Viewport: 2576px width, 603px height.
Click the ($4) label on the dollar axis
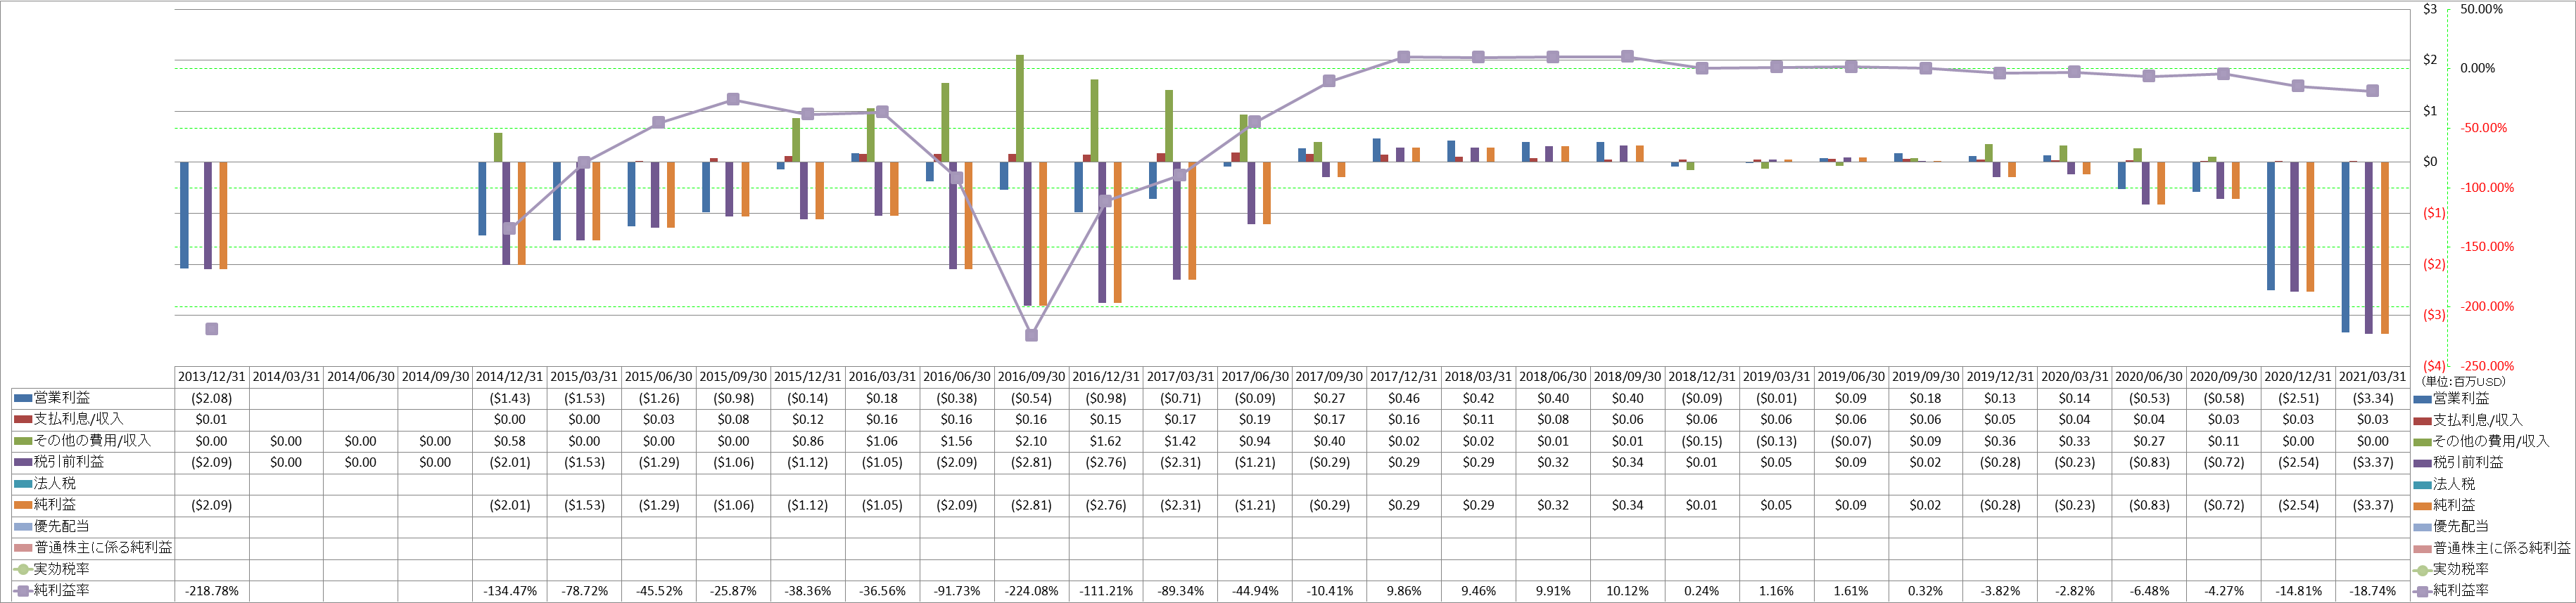pyautogui.click(x=2434, y=366)
